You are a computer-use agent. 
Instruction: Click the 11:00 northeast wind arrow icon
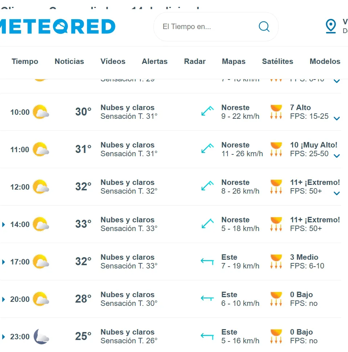tap(207, 149)
